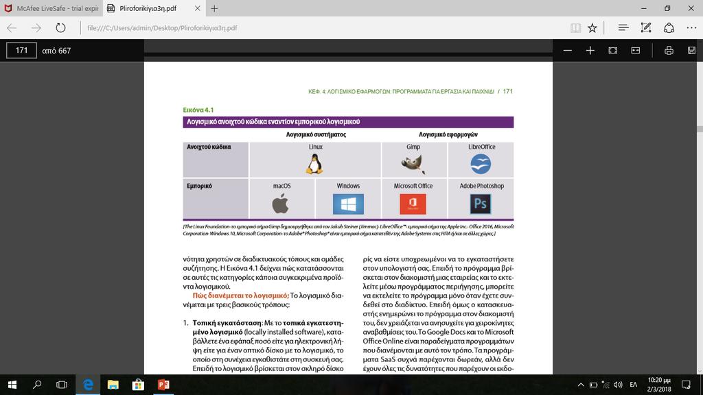Click 'Λογισμικό συστήματος' column header
The height and width of the screenshot is (395, 703).
pos(316,134)
